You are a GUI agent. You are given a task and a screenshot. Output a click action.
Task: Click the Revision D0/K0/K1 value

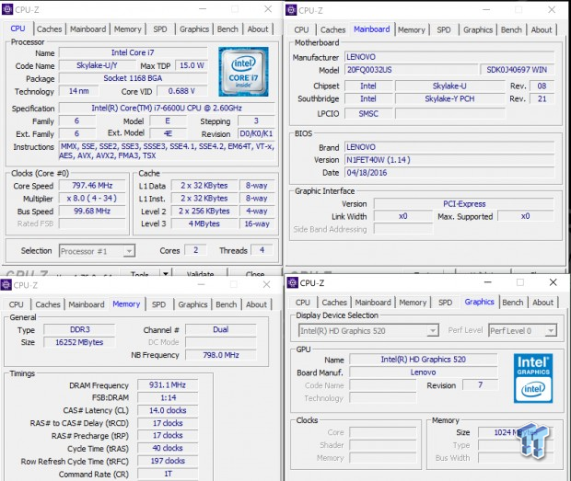pos(256,133)
